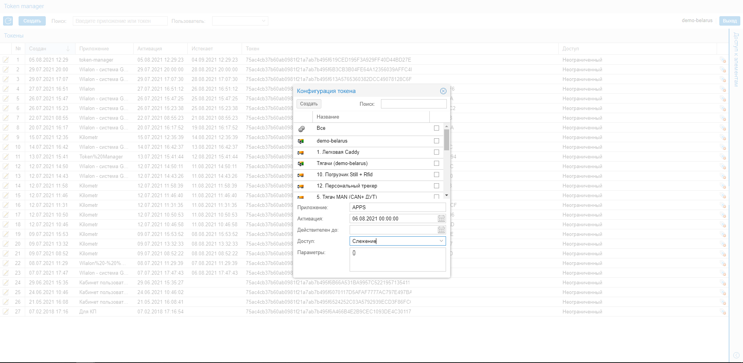The image size is (743, 363).
Task: Check the Все checkbox
Action: tap(436, 128)
